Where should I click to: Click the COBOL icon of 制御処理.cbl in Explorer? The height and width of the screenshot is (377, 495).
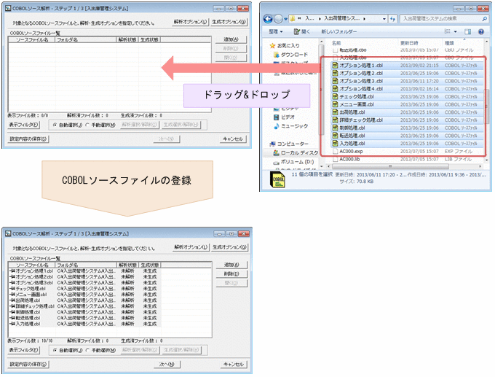(x=335, y=128)
